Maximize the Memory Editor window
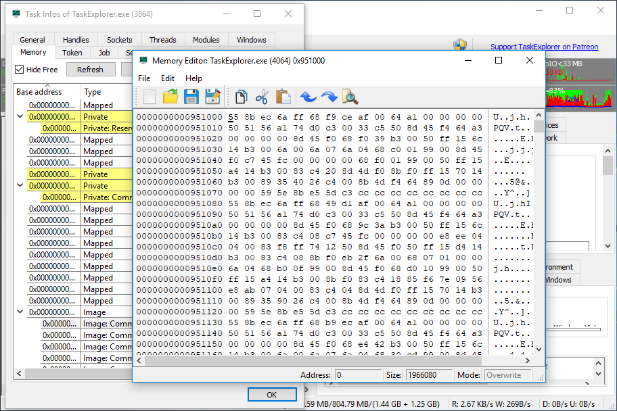Viewport: 617px width, 411px height. coord(499,61)
